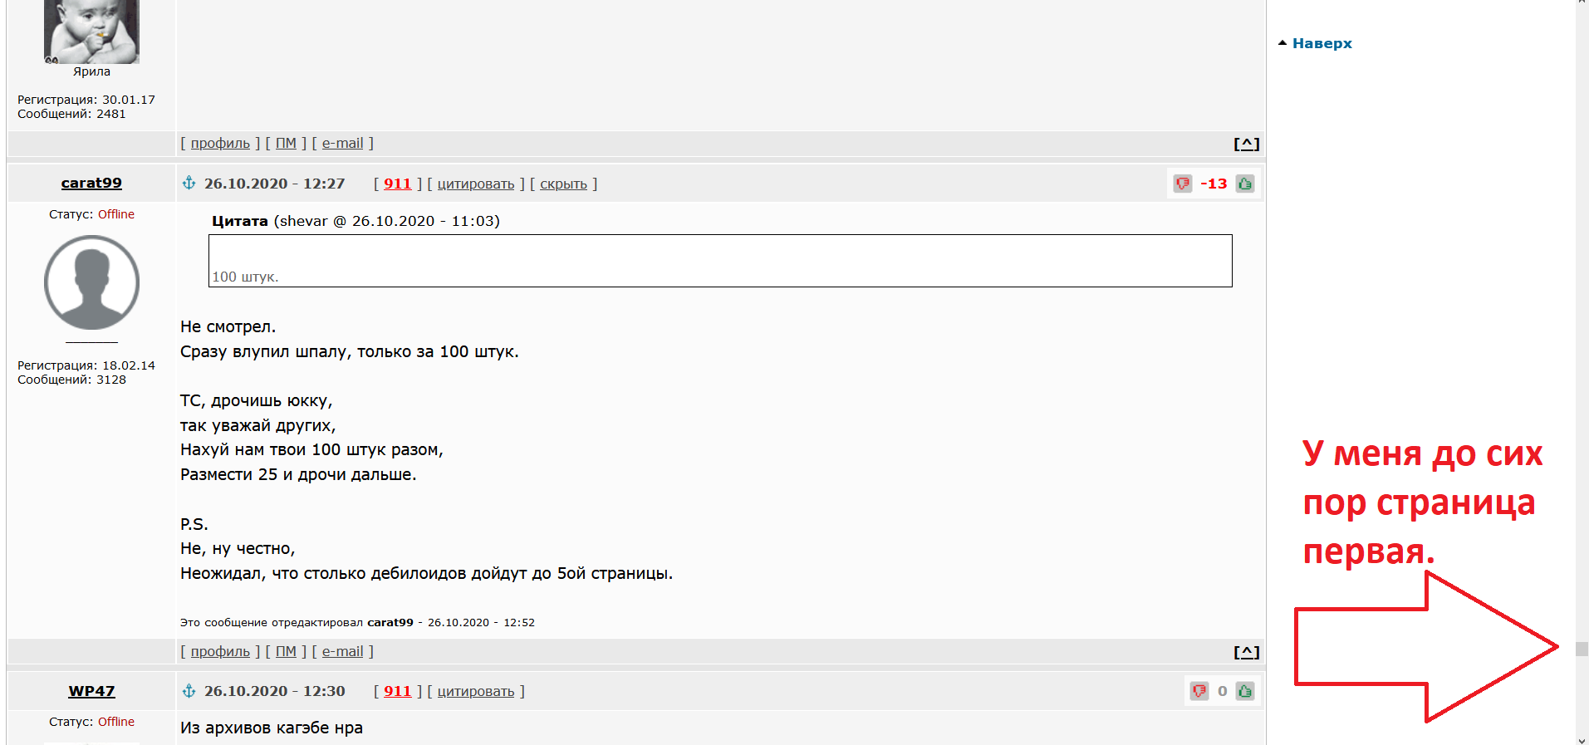Send ПМ to Ярила
Image resolution: width=1589 pixels, height=745 pixels.
click(x=286, y=143)
